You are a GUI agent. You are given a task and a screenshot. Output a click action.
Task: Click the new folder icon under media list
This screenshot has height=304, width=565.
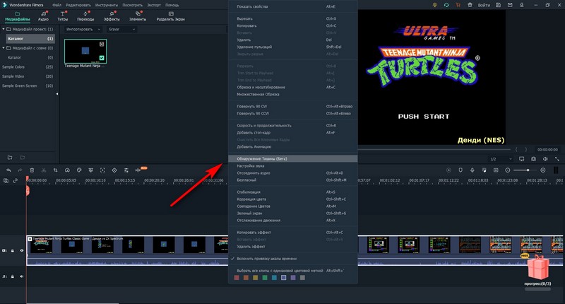coord(10,158)
